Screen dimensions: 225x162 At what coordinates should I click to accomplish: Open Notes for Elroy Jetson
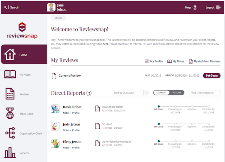point(66,147)
